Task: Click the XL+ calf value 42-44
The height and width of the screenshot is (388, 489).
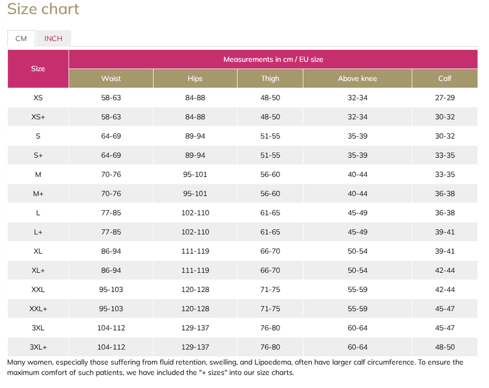Action: (x=445, y=270)
